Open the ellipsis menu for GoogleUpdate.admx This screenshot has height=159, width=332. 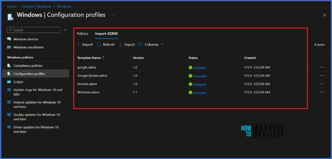[322, 76]
